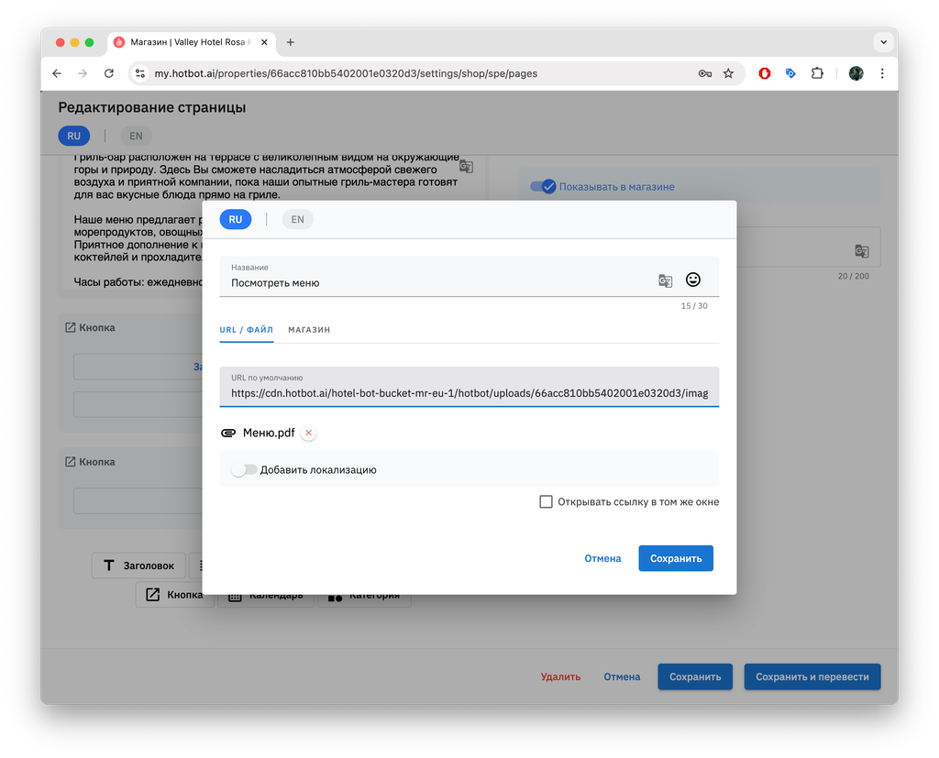Open the browser profile avatar
This screenshot has width=939, height=758.
tap(856, 73)
